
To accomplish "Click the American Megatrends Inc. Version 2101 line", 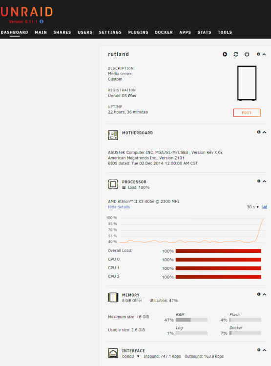I will click(146, 158).
